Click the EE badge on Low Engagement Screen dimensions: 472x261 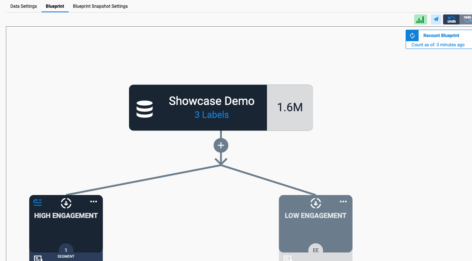(316, 251)
